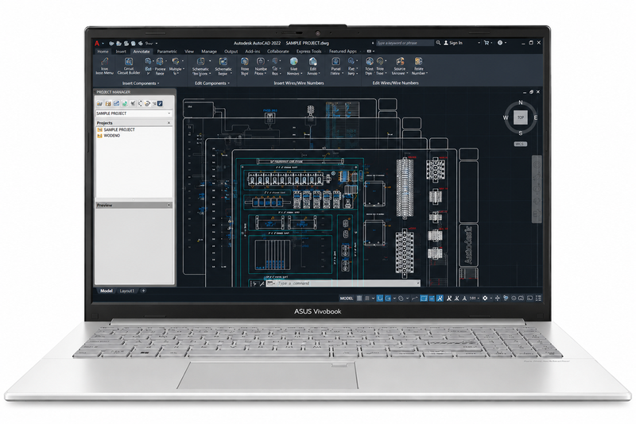
Task: Add a new layout with the plus tab
Action: tap(143, 291)
